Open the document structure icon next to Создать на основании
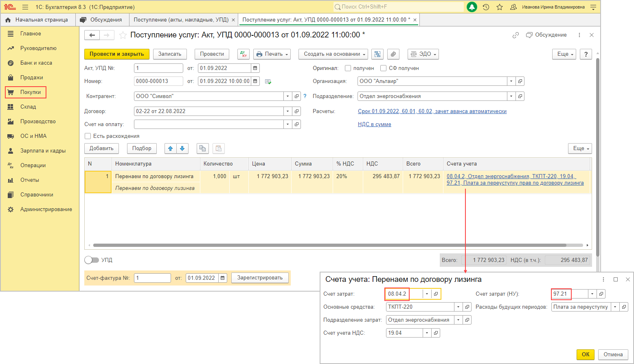Screen dimensions: 634x364 [377, 54]
